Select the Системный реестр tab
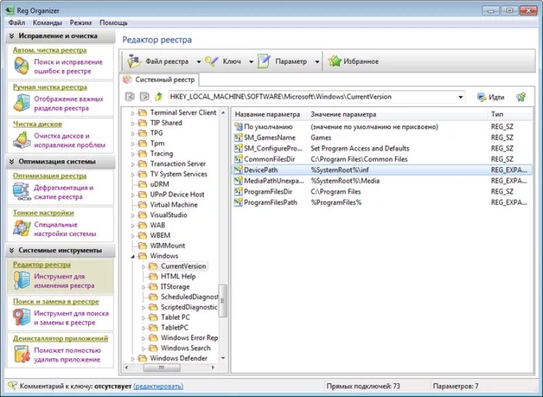This screenshot has width=543, height=397. pyautogui.click(x=160, y=79)
